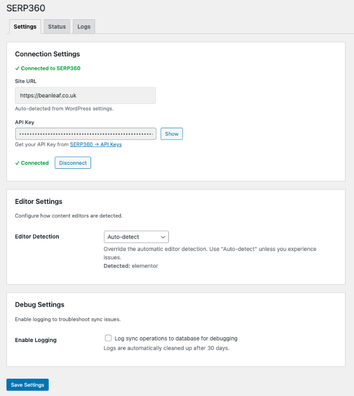
Task: Switch to the Status tab
Action: click(x=57, y=27)
